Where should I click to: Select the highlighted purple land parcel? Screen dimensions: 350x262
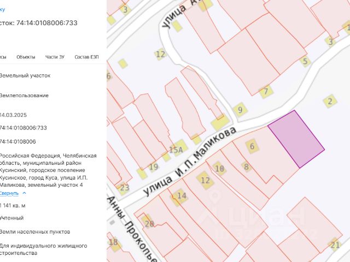(296, 139)
